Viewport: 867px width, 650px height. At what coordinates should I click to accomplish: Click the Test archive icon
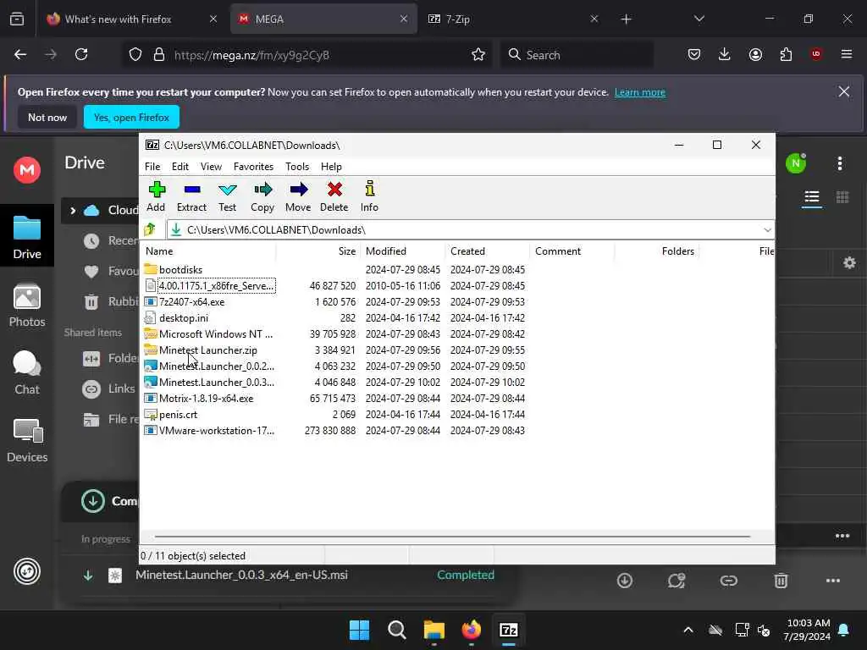[227, 190]
